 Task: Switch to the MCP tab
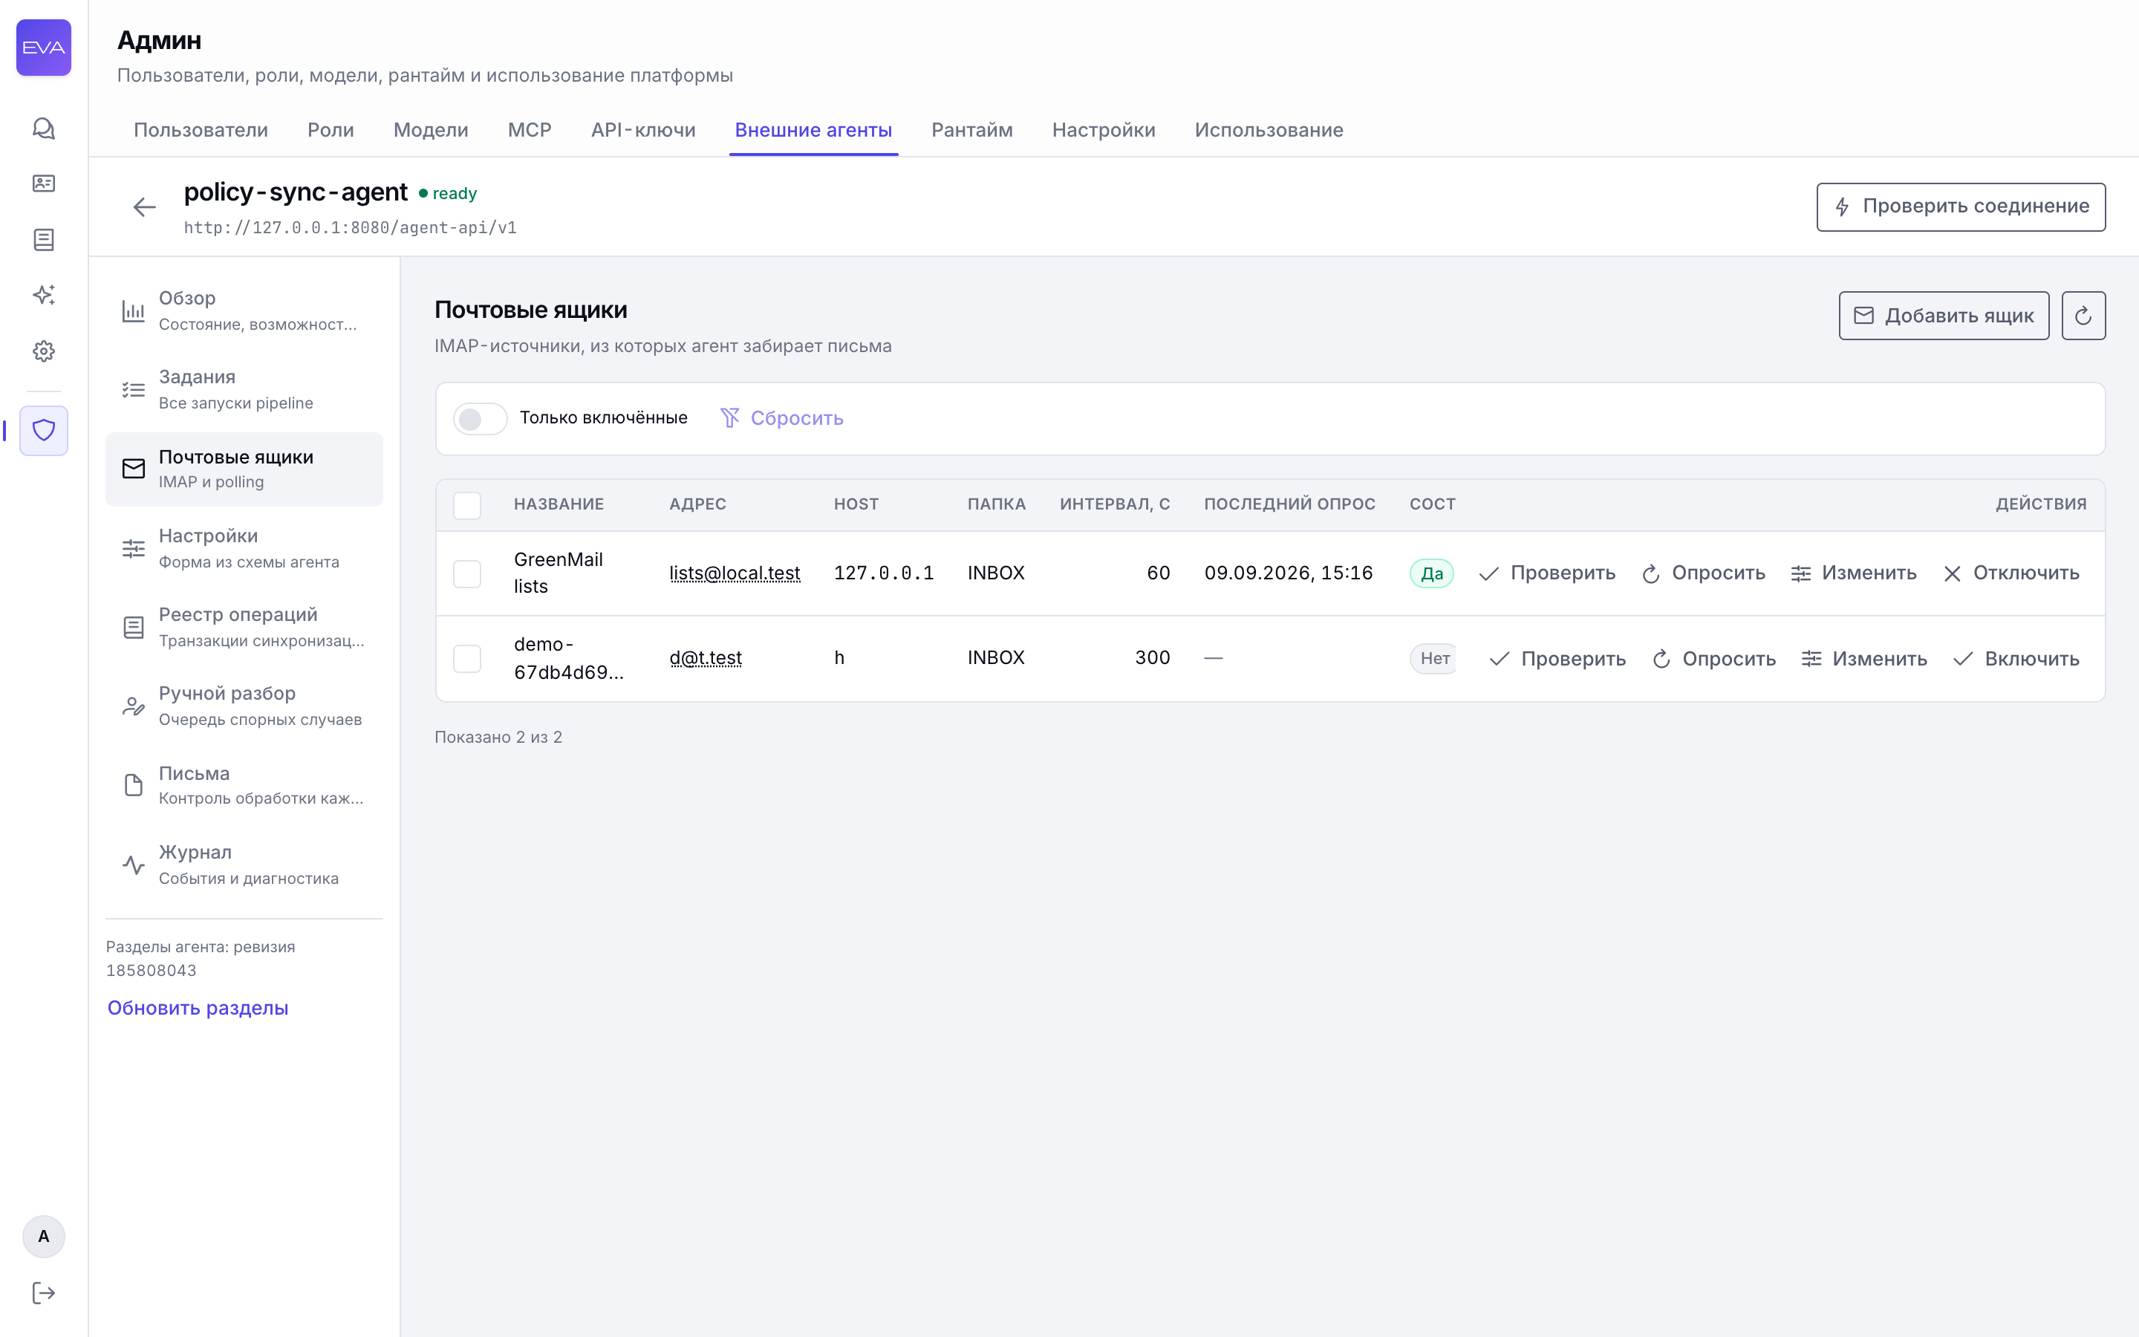click(530, 130)
